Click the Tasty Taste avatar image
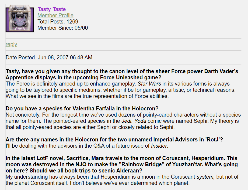The width and height of the screenshot is (248, 190). click(x=20, y=19)
